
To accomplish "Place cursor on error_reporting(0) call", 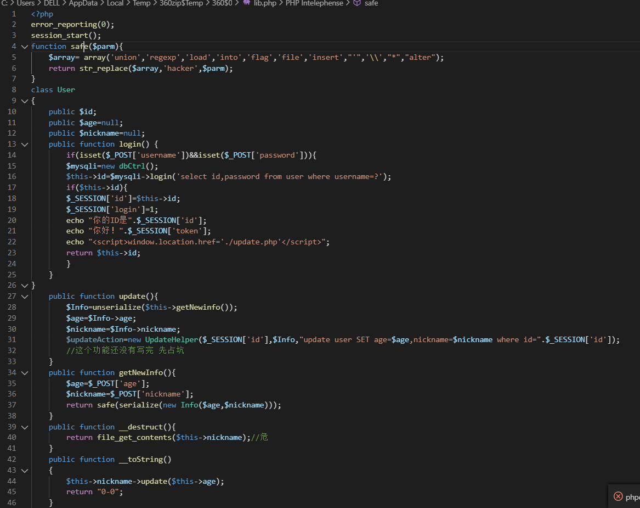I will coord(72,25).
